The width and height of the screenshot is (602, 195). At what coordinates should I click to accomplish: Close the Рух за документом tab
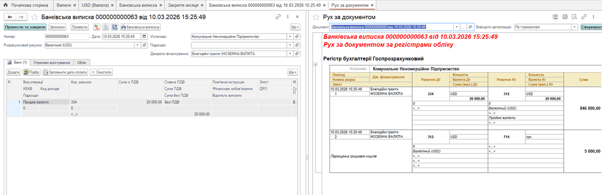click(372, 5)
